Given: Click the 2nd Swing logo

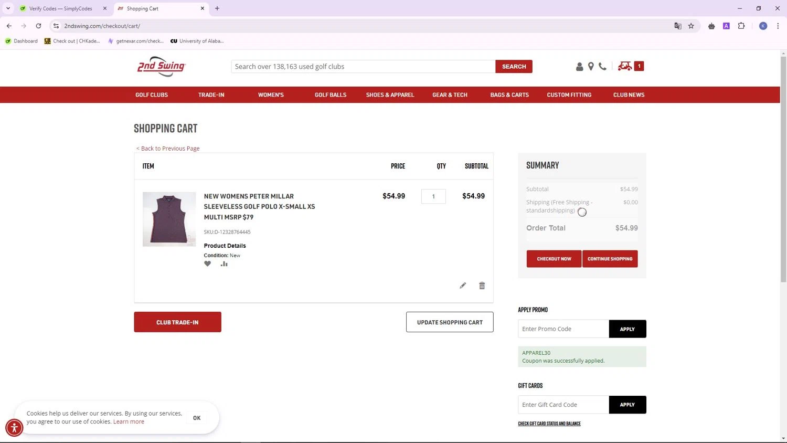Looking at the screenshot, I should pyautogui.click(x=161, y=67).
